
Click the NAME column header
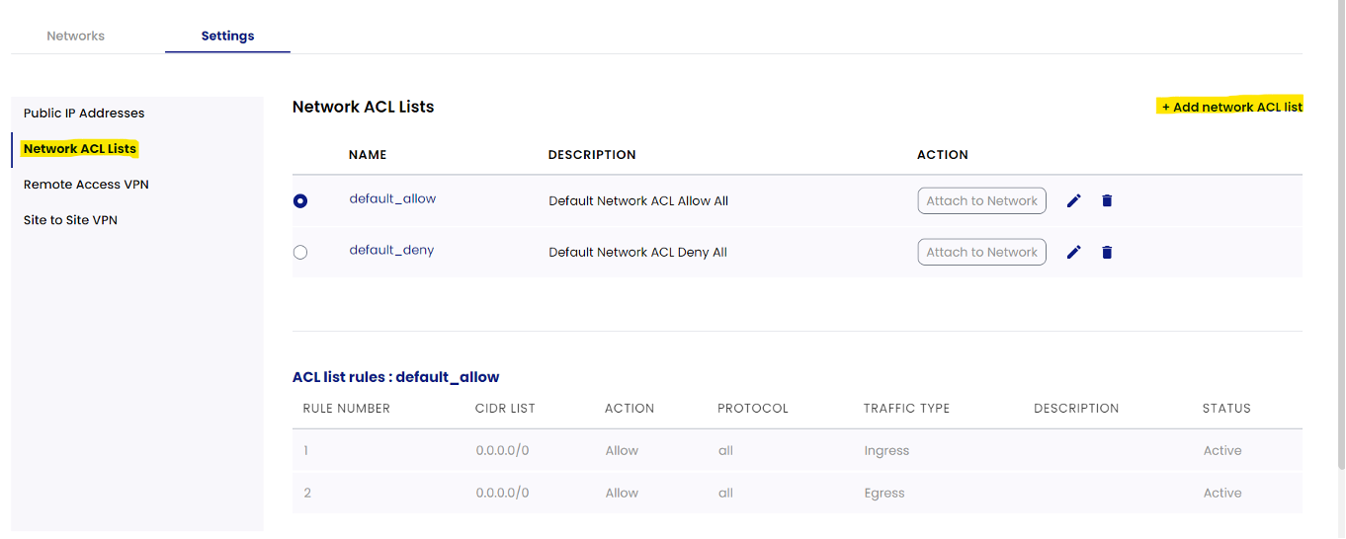click(368, 155)
